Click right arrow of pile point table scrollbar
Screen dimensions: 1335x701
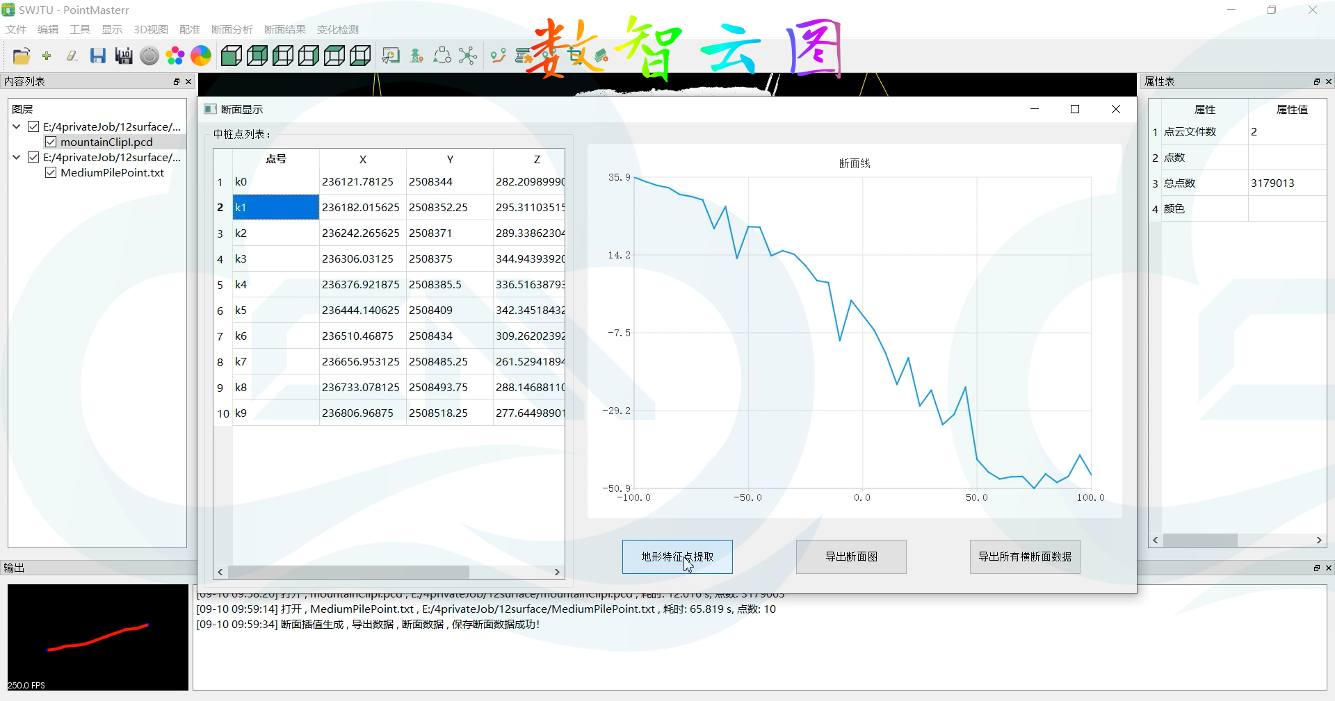pos(557,572)
